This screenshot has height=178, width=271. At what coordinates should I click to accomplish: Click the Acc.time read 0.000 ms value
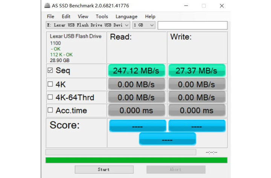tap(136, 110)
